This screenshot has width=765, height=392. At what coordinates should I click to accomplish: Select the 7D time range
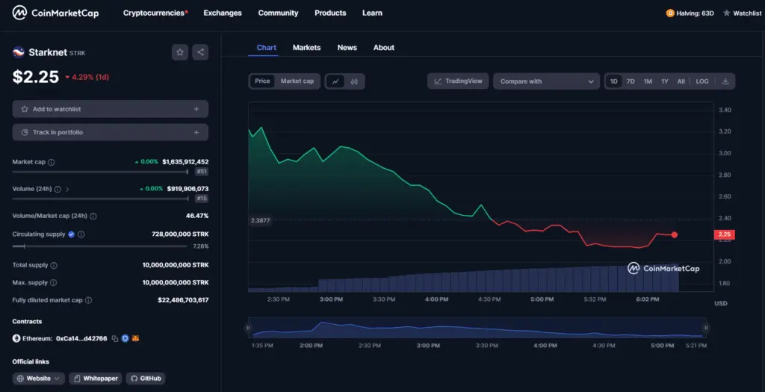[x=631, y=81]
